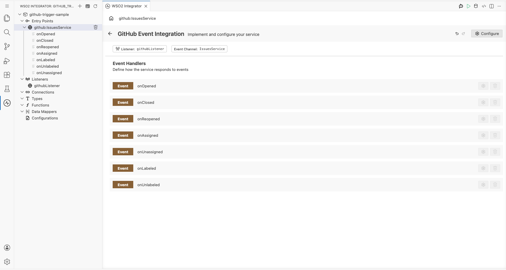Image resolution: width=506 pixels, height=270 pixels.
Task: Open Run and Debug view
Action: (7, 61)
